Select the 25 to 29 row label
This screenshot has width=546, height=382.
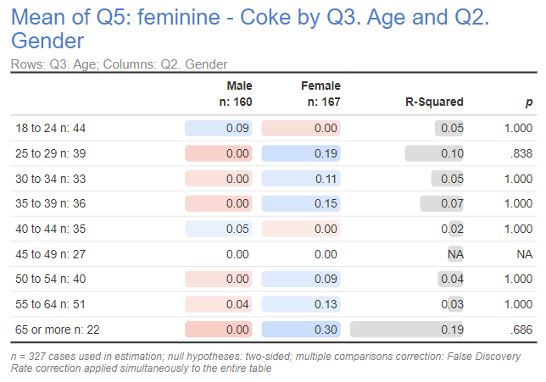[50, 153]
